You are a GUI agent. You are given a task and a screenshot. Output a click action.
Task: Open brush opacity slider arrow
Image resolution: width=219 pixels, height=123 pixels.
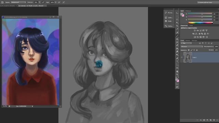(40, 2)
